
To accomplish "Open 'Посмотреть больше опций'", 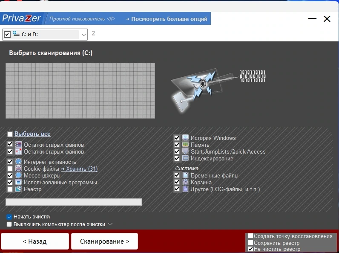I will click(x=166, y=19).
